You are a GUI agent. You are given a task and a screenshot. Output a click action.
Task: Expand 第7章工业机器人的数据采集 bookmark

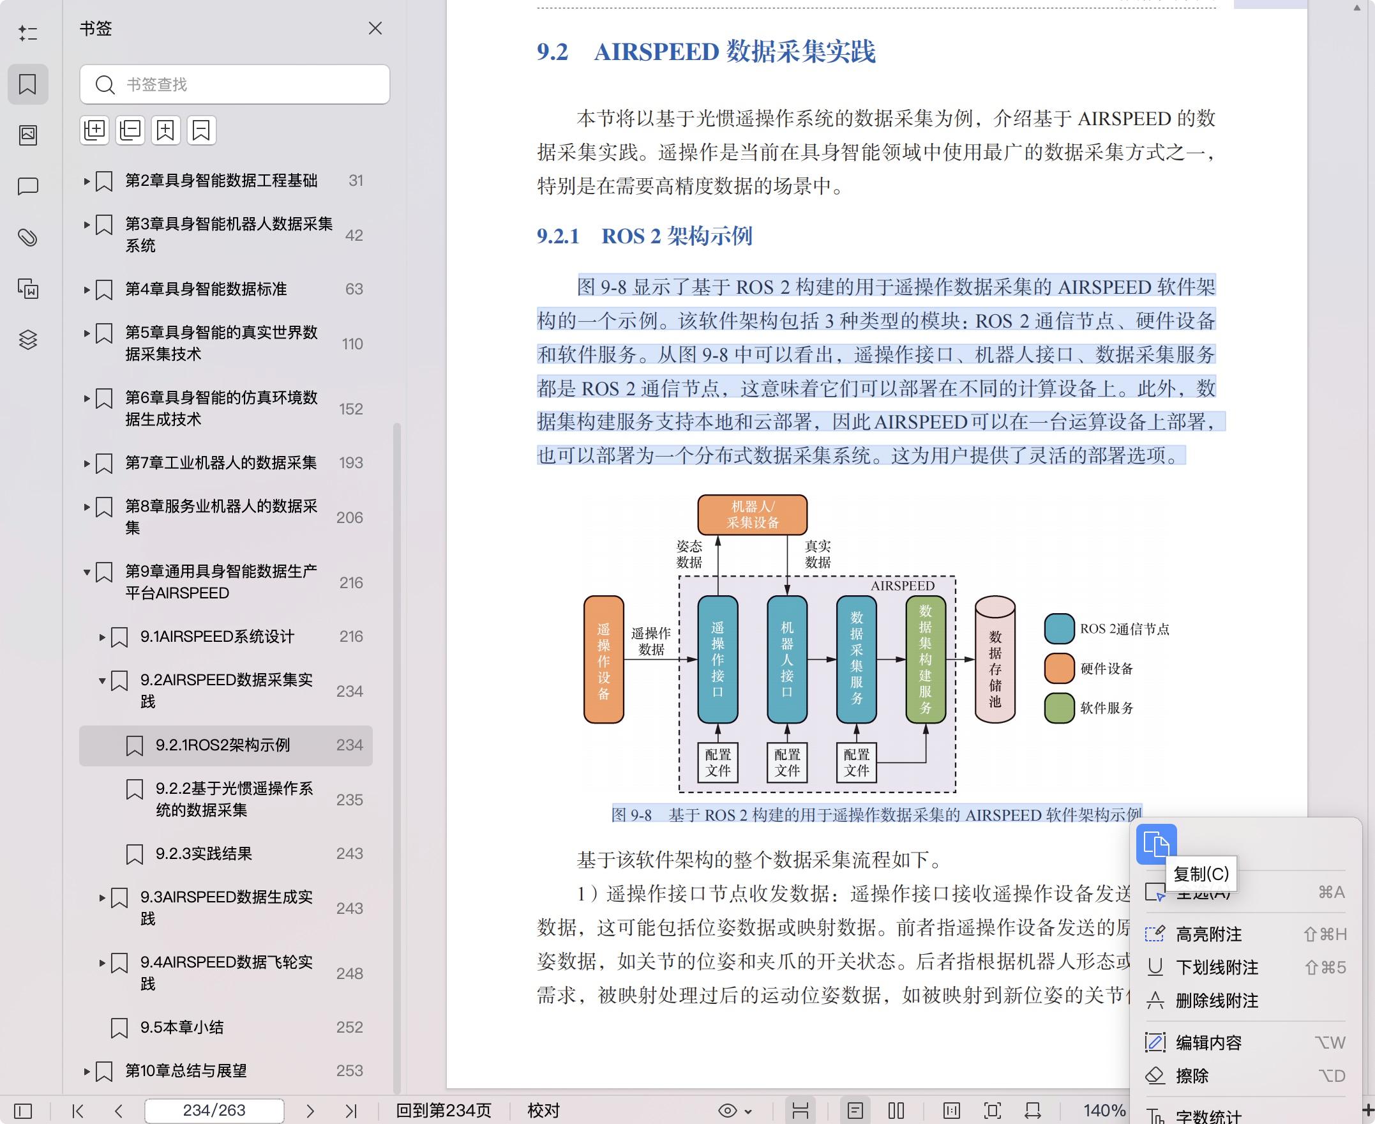click(87, 464)
